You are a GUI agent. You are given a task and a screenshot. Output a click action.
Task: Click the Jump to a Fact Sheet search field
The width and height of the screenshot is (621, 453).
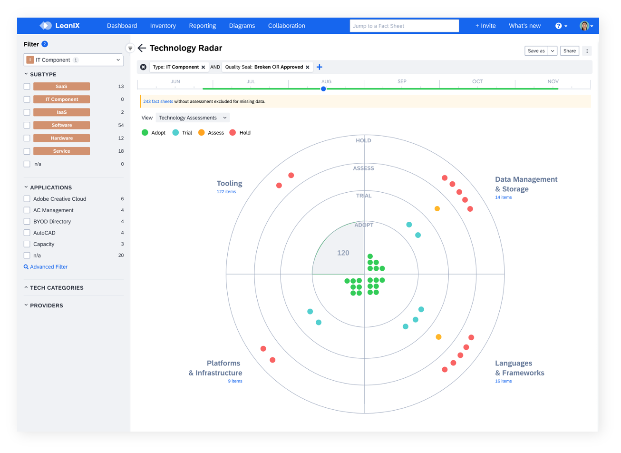404,26
